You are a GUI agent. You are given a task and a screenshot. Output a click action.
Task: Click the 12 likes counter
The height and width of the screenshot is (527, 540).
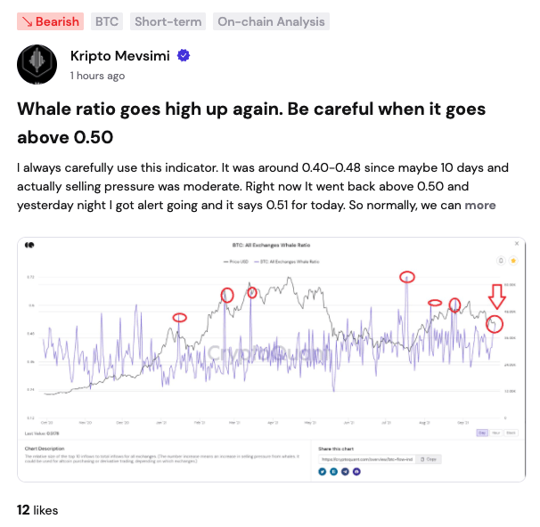pos(37,510)
